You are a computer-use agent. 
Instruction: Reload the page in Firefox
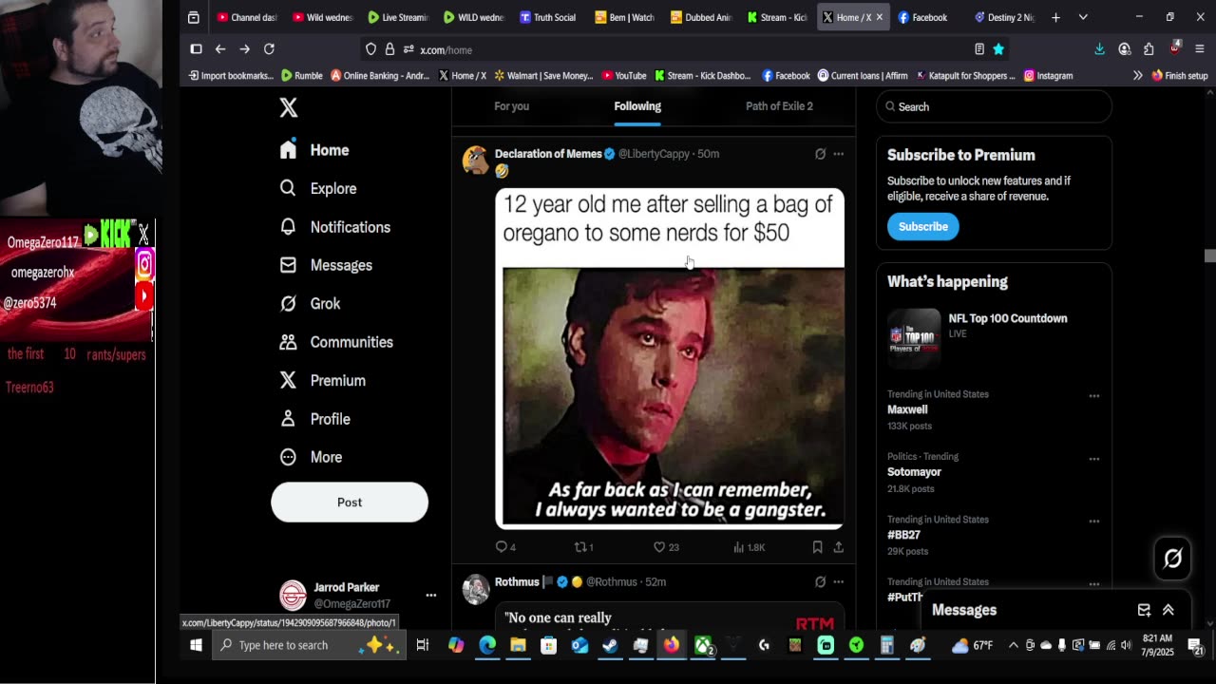coord(269,49)
